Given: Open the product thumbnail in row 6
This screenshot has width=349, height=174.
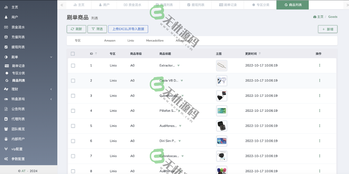Looking at the screenshot, I should click(x=222, y=141).
